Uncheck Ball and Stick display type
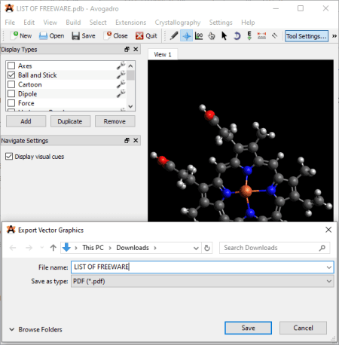This screenshot has width=339, height=345. point(11,75)
